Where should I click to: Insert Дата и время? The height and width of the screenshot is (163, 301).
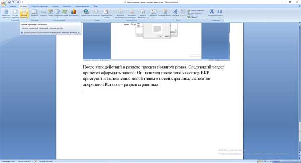click(x=195, y=14)
